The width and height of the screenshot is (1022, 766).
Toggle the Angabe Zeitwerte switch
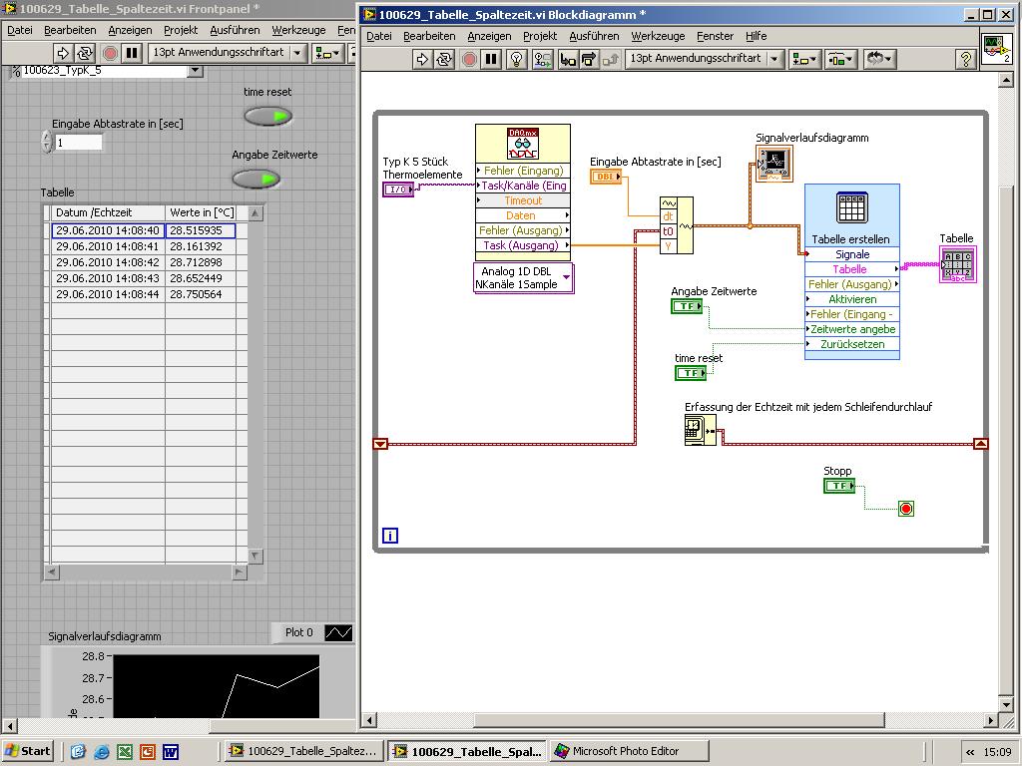[x=256, y=180]
